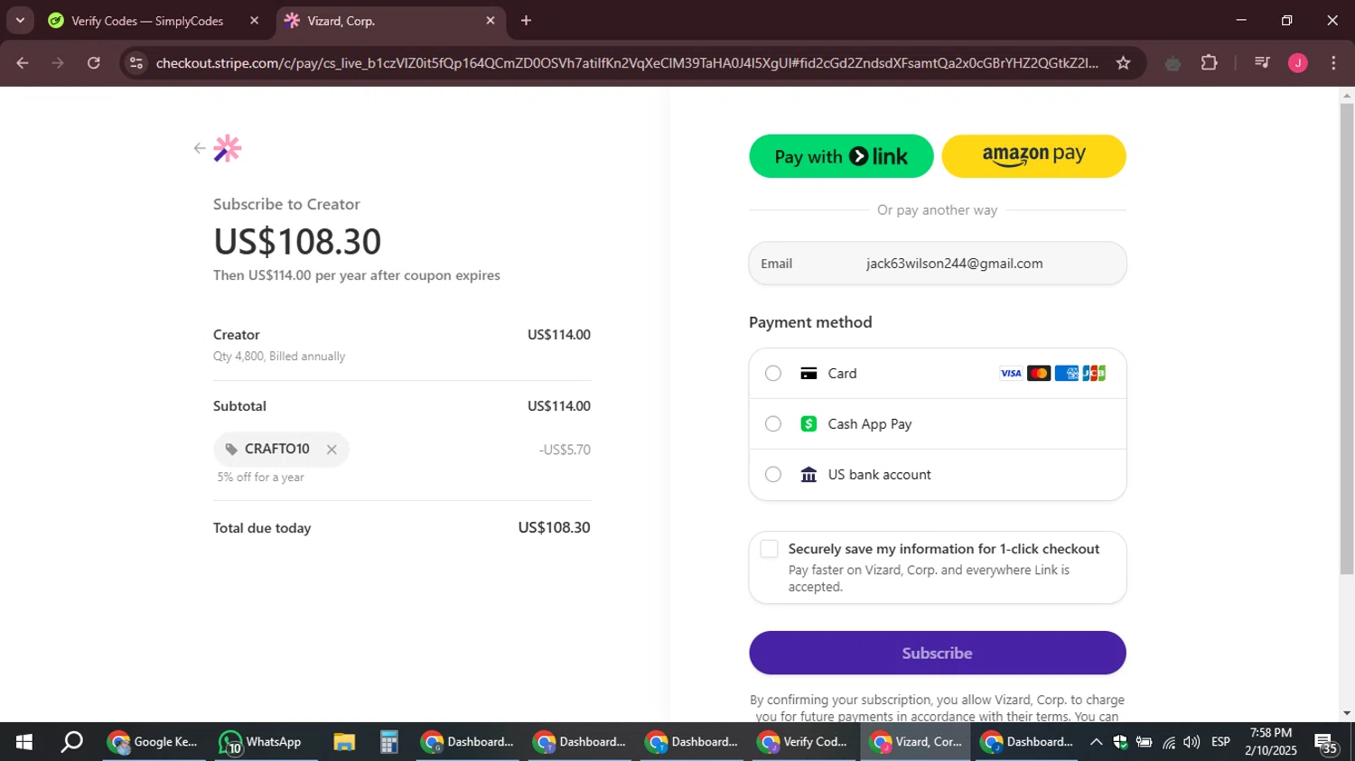Click the extension icon beside the bookmark star
This screenshot has height=761, width=1355.
coord(1173,63)
